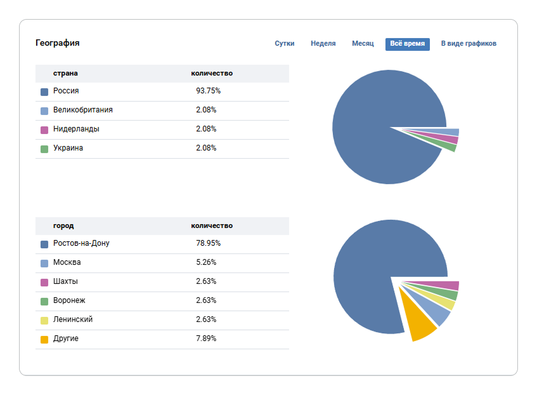Click the Шахты city row label

(x=65, y=281)
